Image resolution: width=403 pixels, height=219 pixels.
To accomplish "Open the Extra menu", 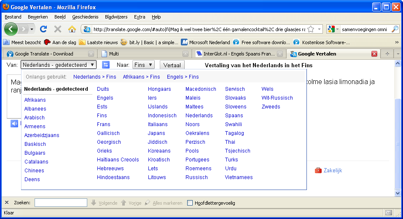I will pyautogui.click(x=140, y=17).
